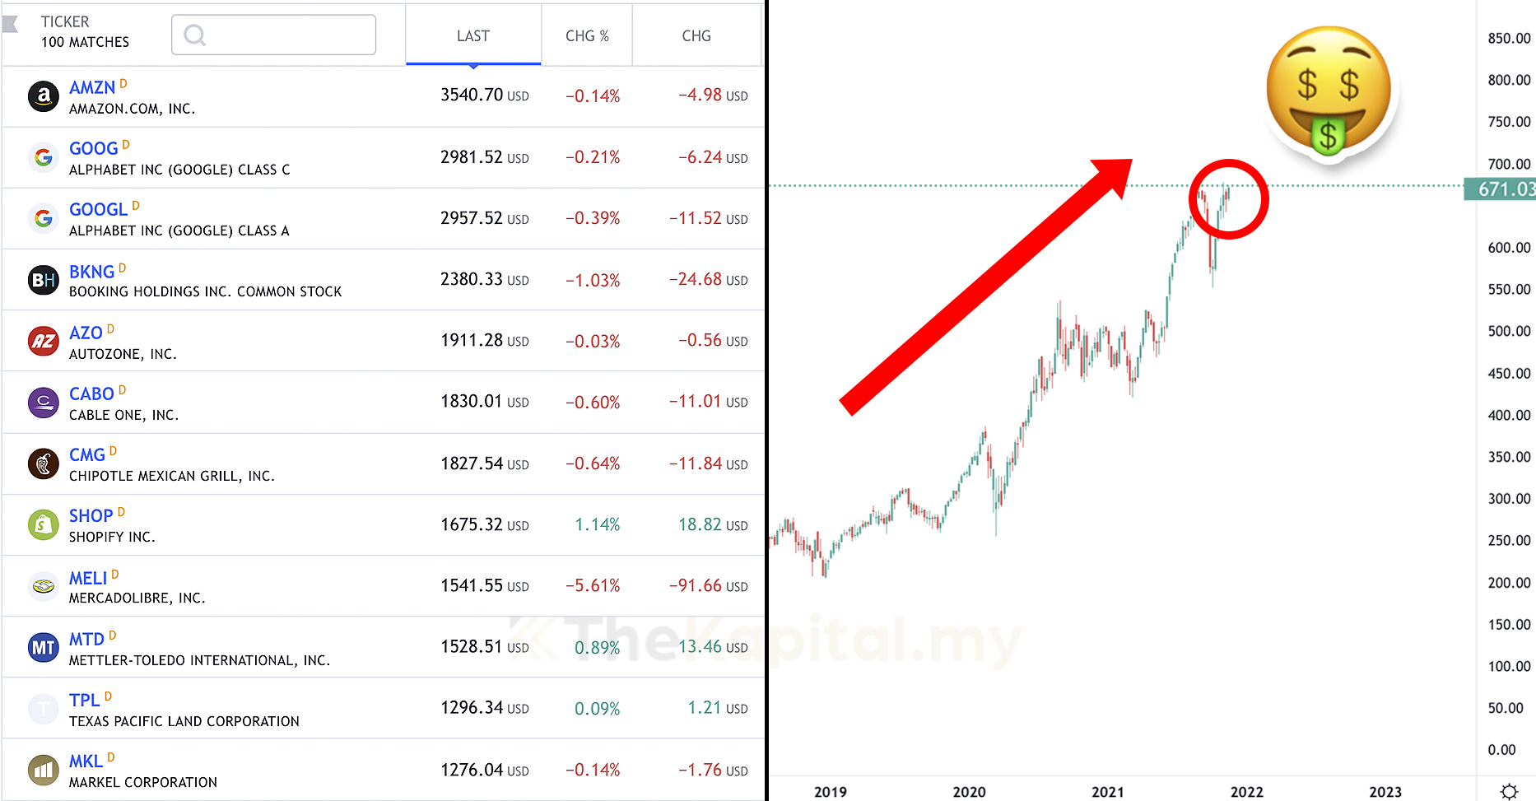1536x801 pixels.
Task: Click the Booking Holdings logo icon
Action: [x=44, y=280]
